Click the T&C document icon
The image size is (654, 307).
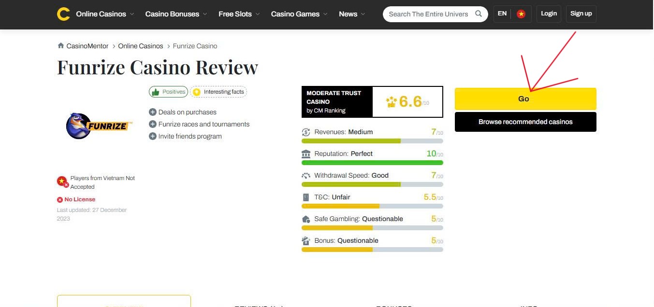pos(306,197)
